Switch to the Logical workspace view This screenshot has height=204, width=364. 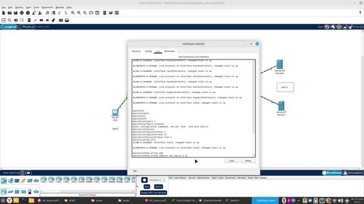click(x=9, y=27)
